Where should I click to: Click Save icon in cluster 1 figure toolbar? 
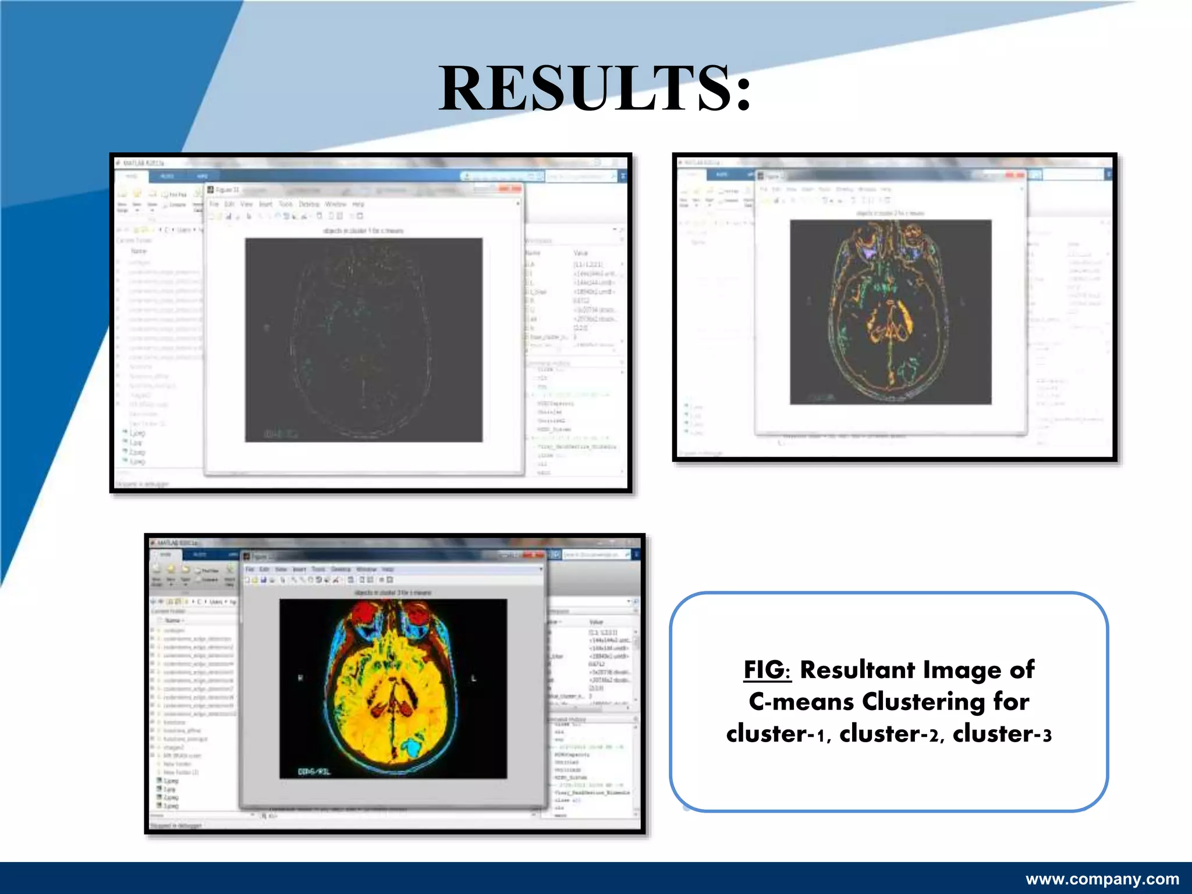point(228,217)
